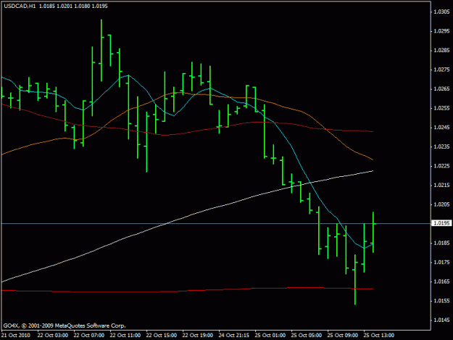
Task: Click the 25 Oct 13:00 time label
Action: pyautogui.click(x=378, y=335)
